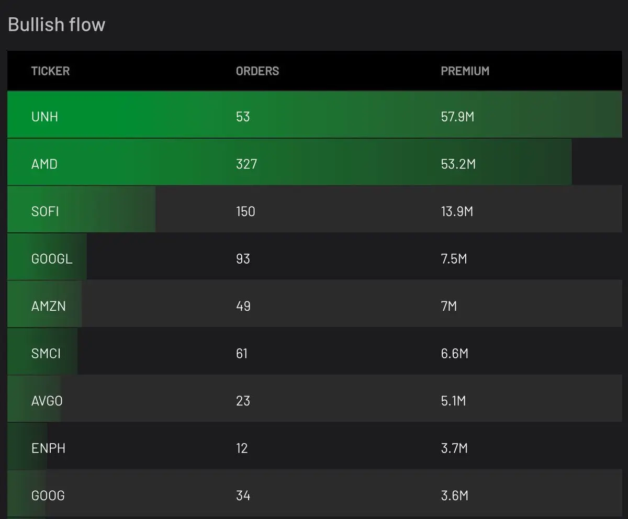
Task: Click the AMZN ticker label
Action: 49,306
